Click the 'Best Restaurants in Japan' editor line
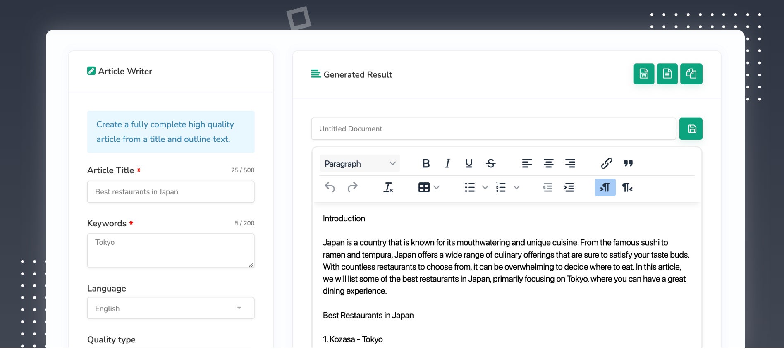This screenshot has width=784, height=349. click(368, 315)
